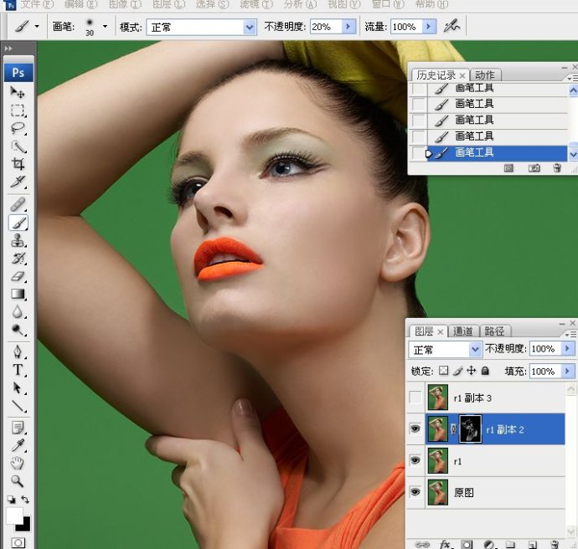Click the brush opacity 20% field

[x=326, y=27]
